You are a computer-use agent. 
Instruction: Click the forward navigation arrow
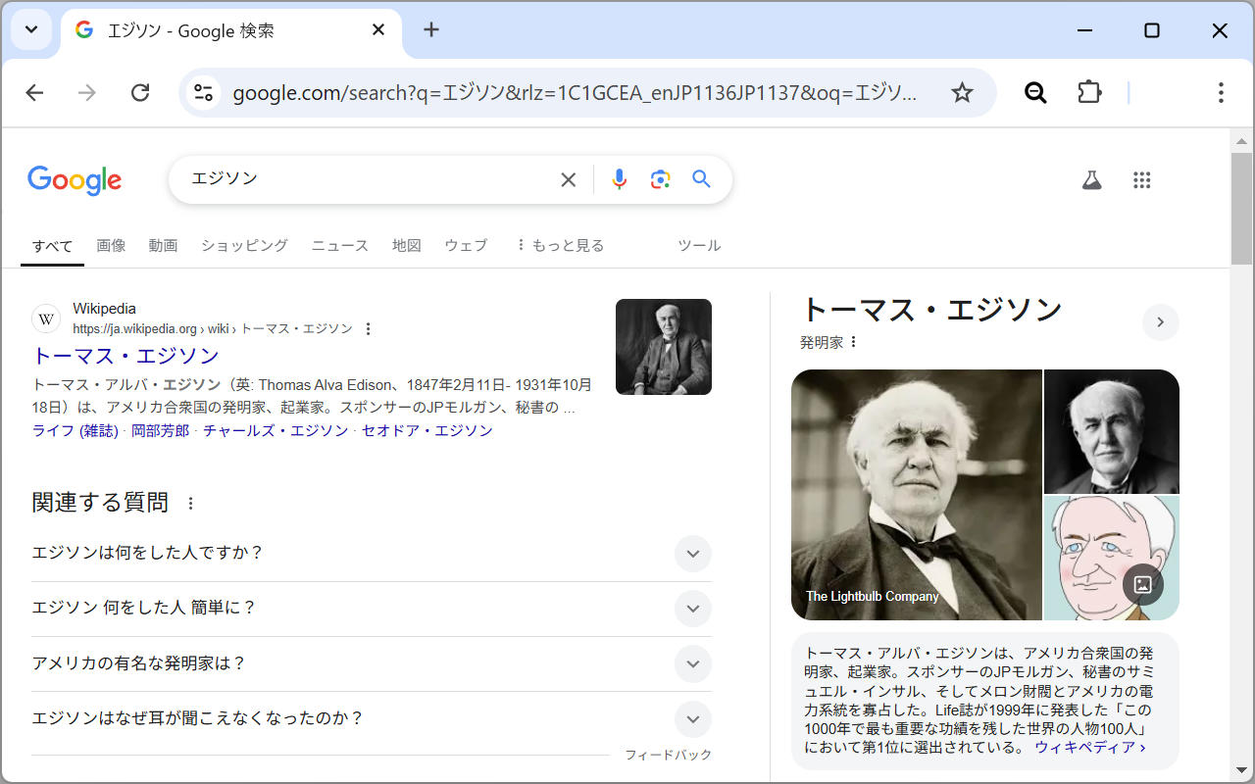[87, 93]
